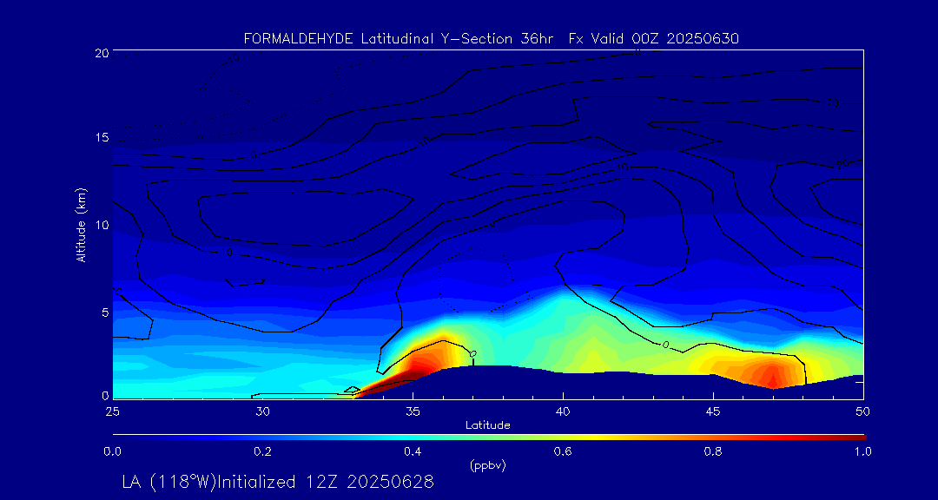This screenshot has height=500, width=938.
Task: Click latitude axis tick label 35
Action: pyautogui.click(x=413, y=411)
